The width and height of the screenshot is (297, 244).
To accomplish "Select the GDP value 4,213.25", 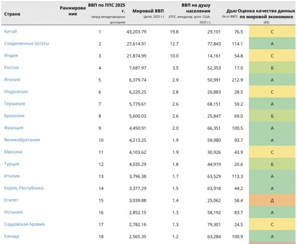I will [138, 140].
